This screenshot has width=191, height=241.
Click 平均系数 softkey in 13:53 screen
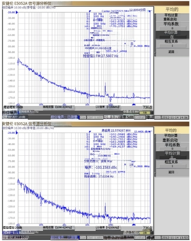click(x=172, y=147)
